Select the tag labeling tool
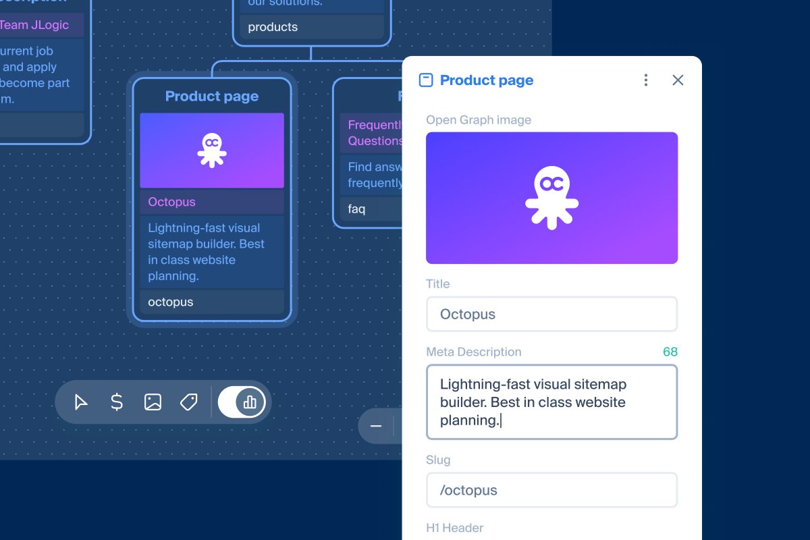The image size is (810, 540). point(188,402)
